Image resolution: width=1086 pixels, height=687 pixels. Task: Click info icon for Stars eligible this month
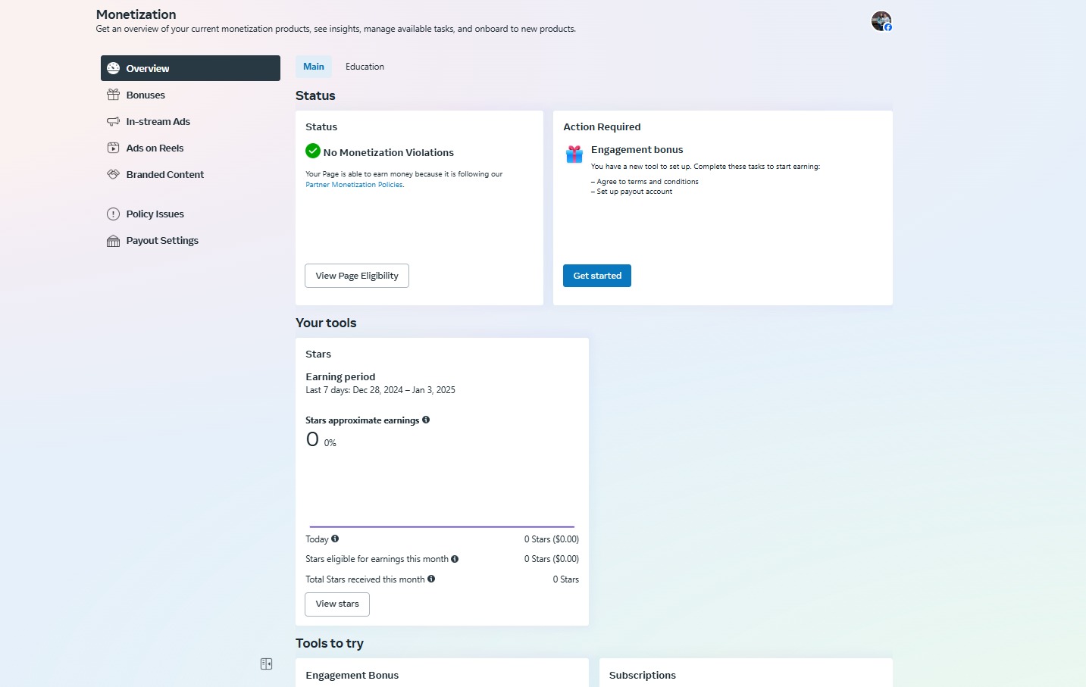tap(455, 559)
